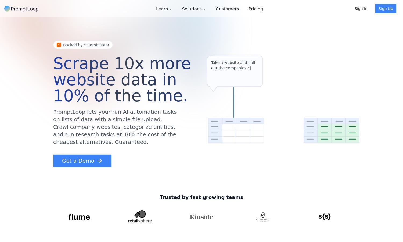Click the green filled results table illustration
Image resolution: width=403 pixels, height=242 pixels.
pyautogui.click(x=332, y=130)
